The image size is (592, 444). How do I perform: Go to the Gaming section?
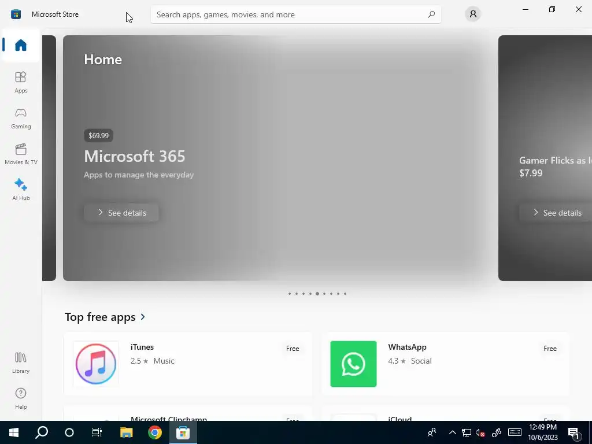[x=21, y=118]
